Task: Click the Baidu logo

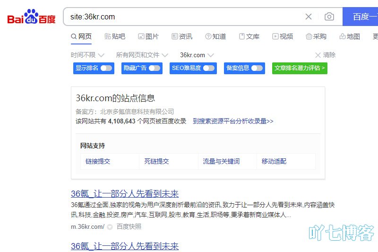Action: pos(31,17)
